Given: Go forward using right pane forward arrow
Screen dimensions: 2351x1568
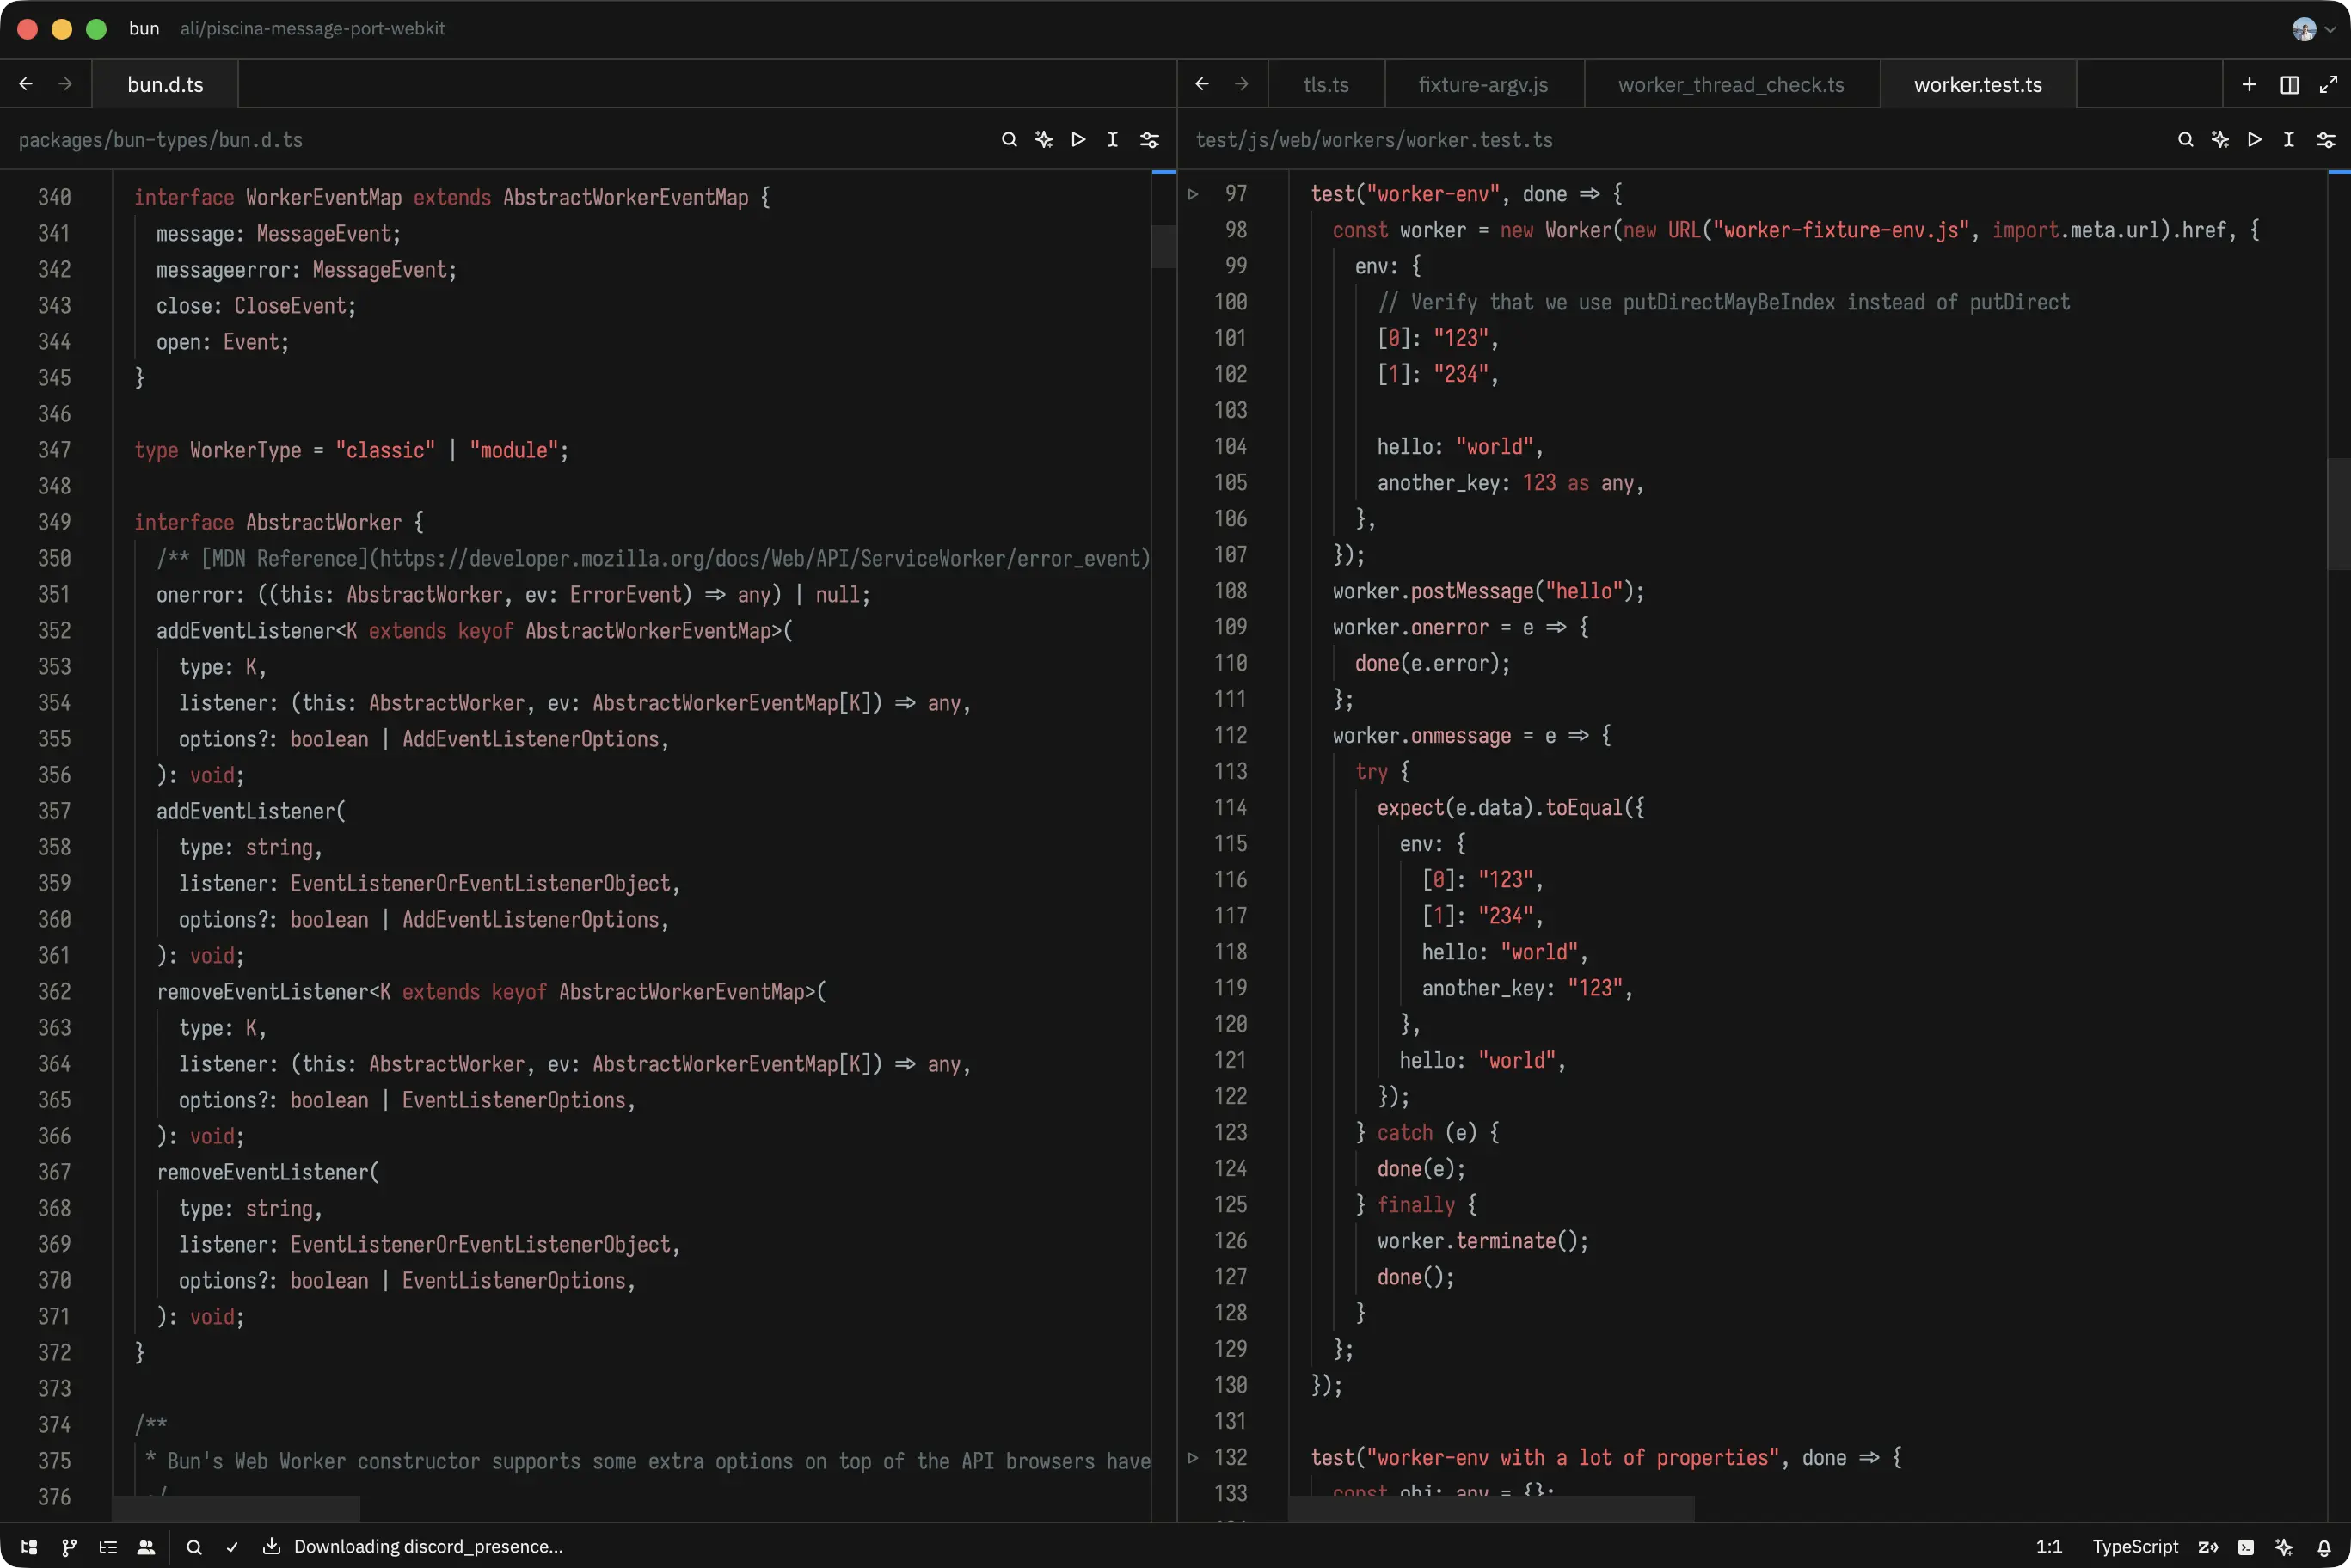Looking at the screenshot, I should (x=1241, y=84).
